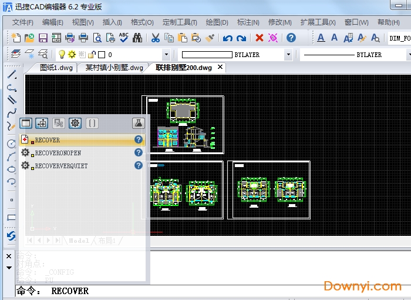The height and width of the screenshot is (300, 411).
Task: Click the red X delete icon
Action: tap(259, 38)
